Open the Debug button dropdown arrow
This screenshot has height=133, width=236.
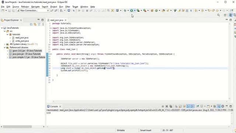128,11
